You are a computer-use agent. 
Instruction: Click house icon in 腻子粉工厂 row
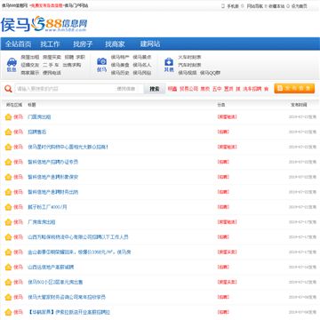8,207
